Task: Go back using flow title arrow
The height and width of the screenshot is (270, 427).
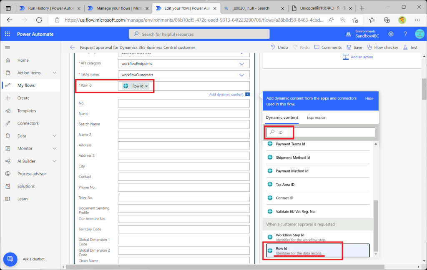Action: [72, 47]
